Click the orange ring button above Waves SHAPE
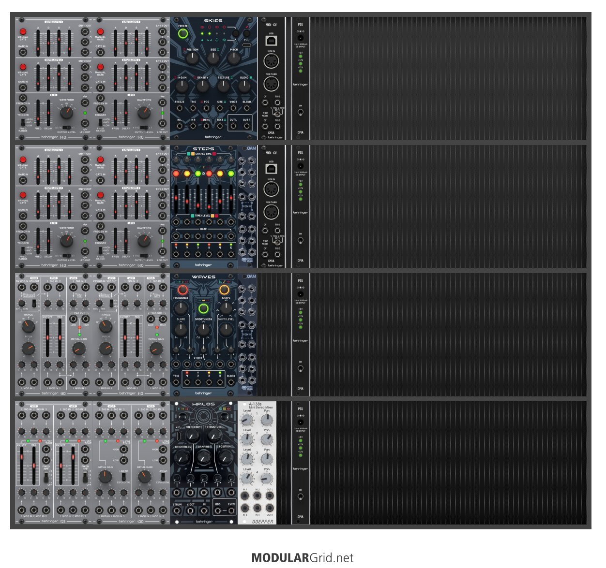This screenshot has width=606, height=568. pos(225,290)
